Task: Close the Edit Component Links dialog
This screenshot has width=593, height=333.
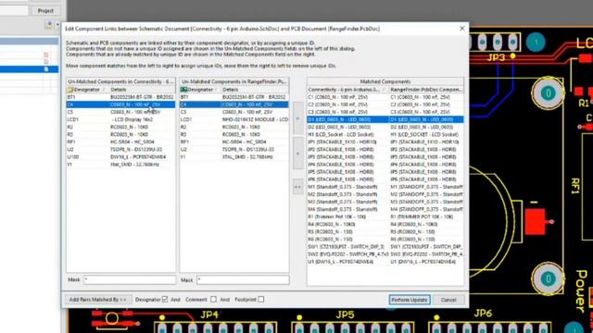Action: pyautogui.click(x=461, y=29)
